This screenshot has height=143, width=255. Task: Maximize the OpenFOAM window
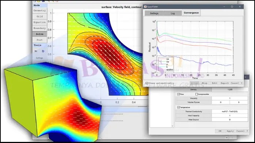tap(232, 7)
